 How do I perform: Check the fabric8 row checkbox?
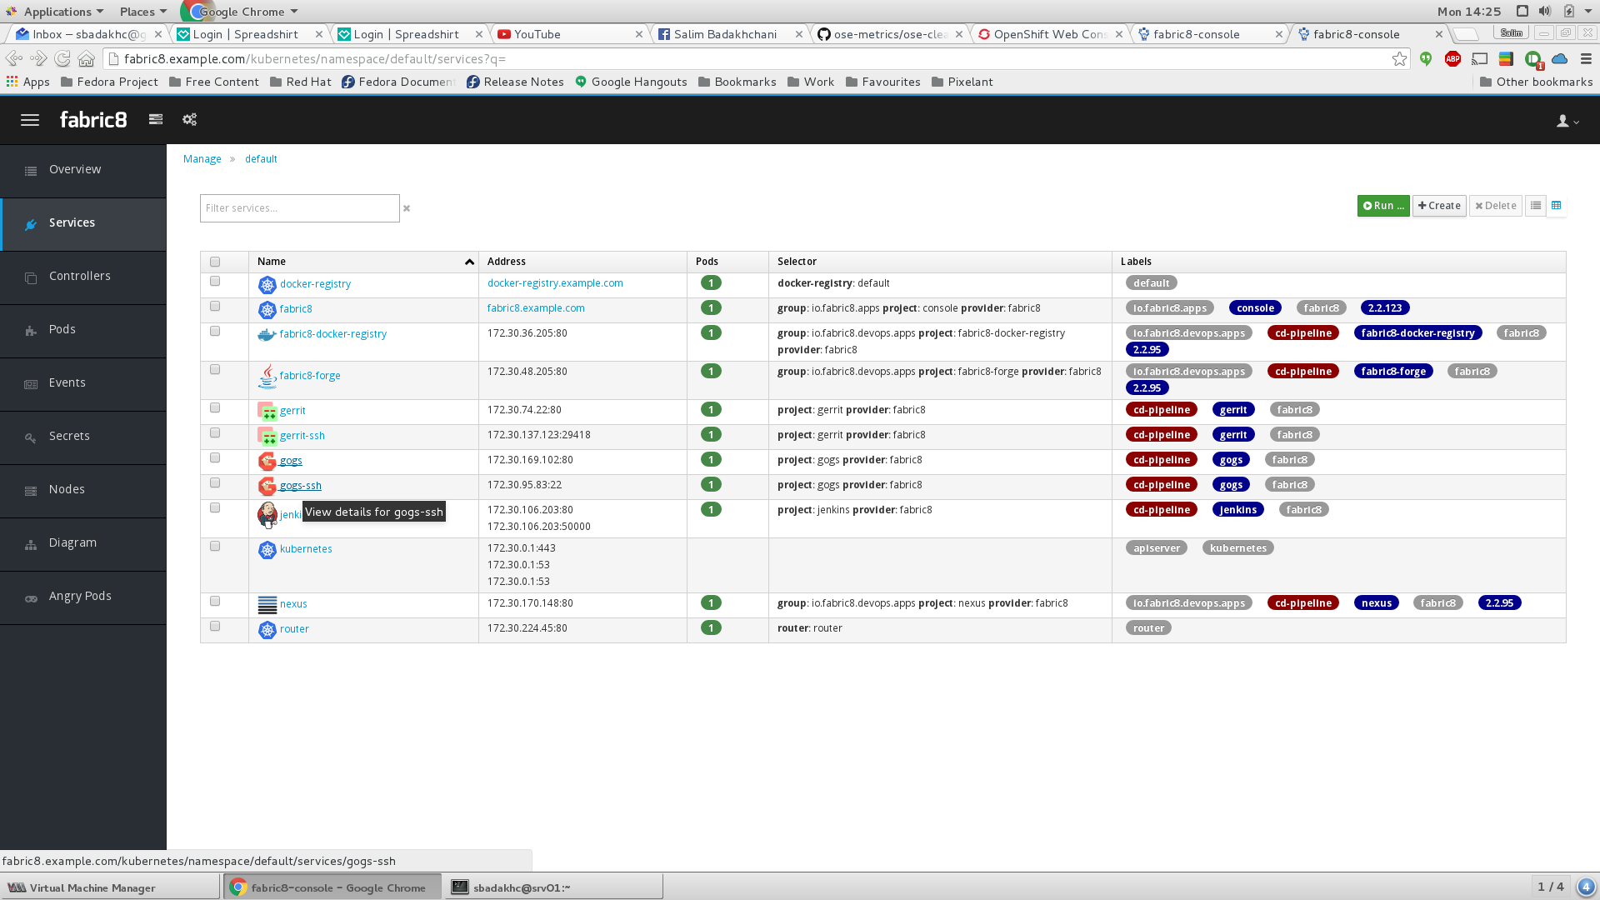pos(215,307)
